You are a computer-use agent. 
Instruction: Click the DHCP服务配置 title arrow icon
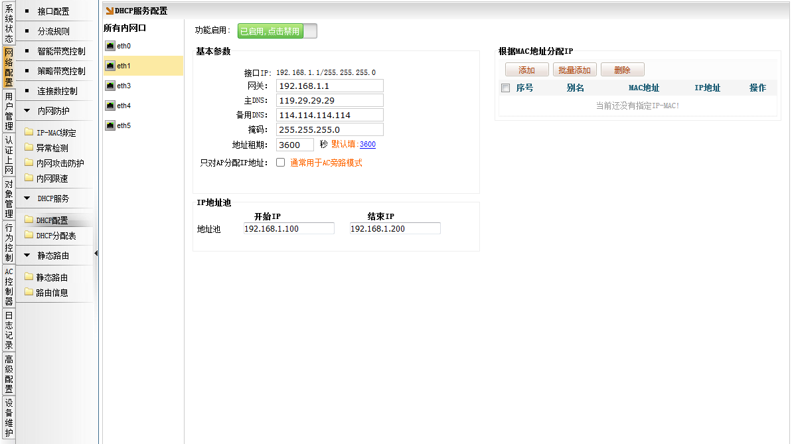coord(110,11)
